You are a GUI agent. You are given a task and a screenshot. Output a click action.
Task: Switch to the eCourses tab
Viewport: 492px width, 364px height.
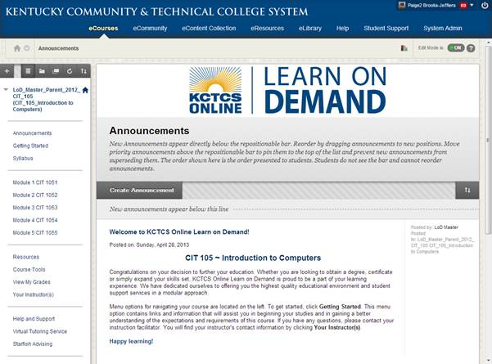coord(103,28)
